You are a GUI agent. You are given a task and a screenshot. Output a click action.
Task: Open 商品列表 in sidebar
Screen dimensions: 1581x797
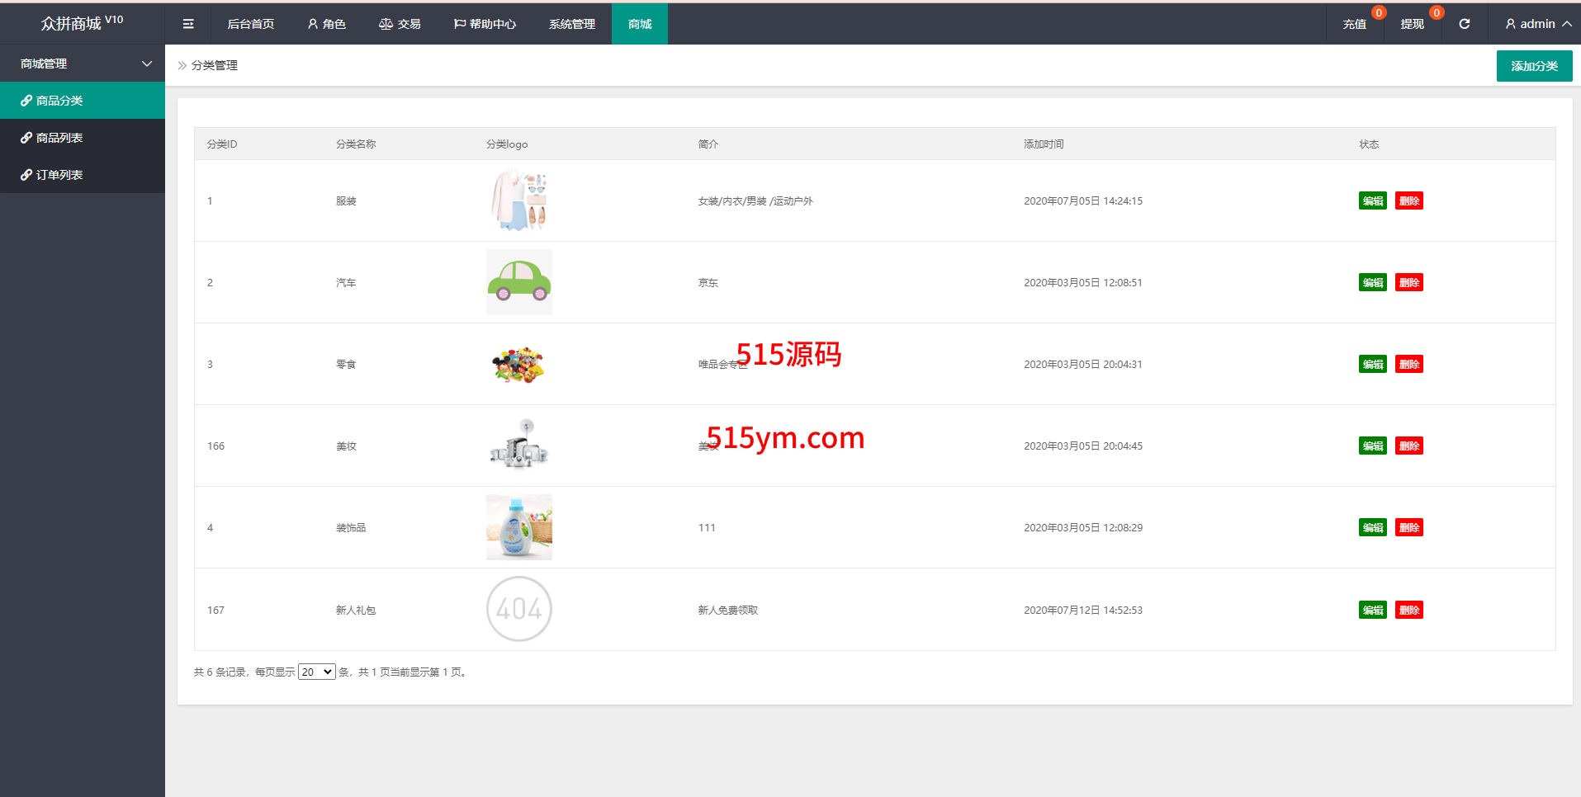[x=83, y=138]
